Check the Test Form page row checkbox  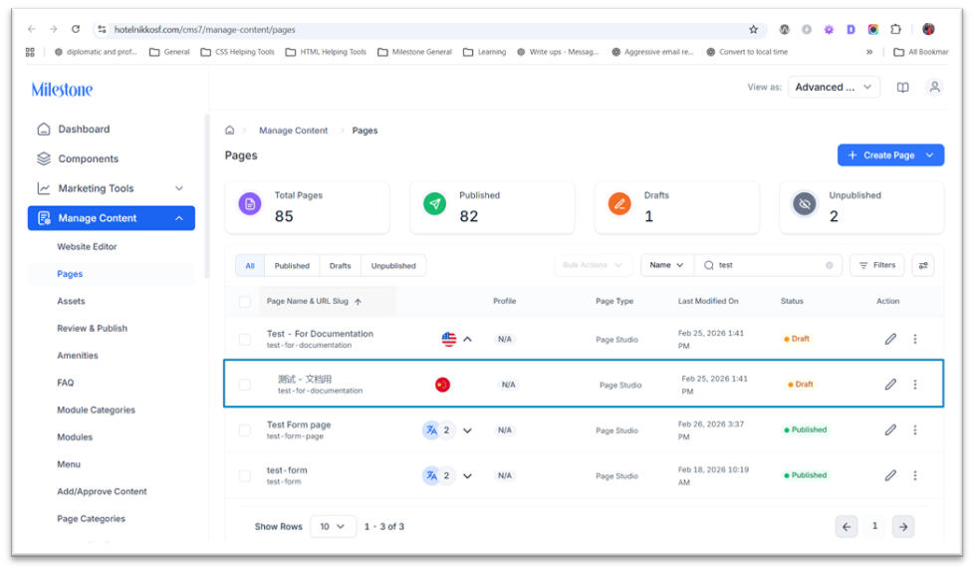245,429
